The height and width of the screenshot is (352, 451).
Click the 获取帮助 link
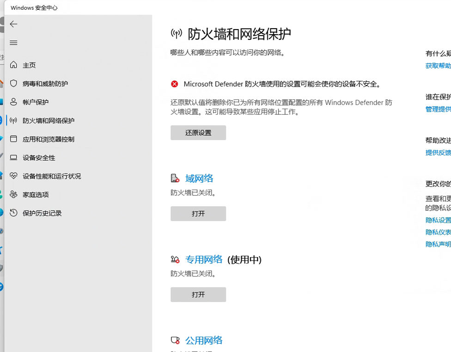[438, 66]
